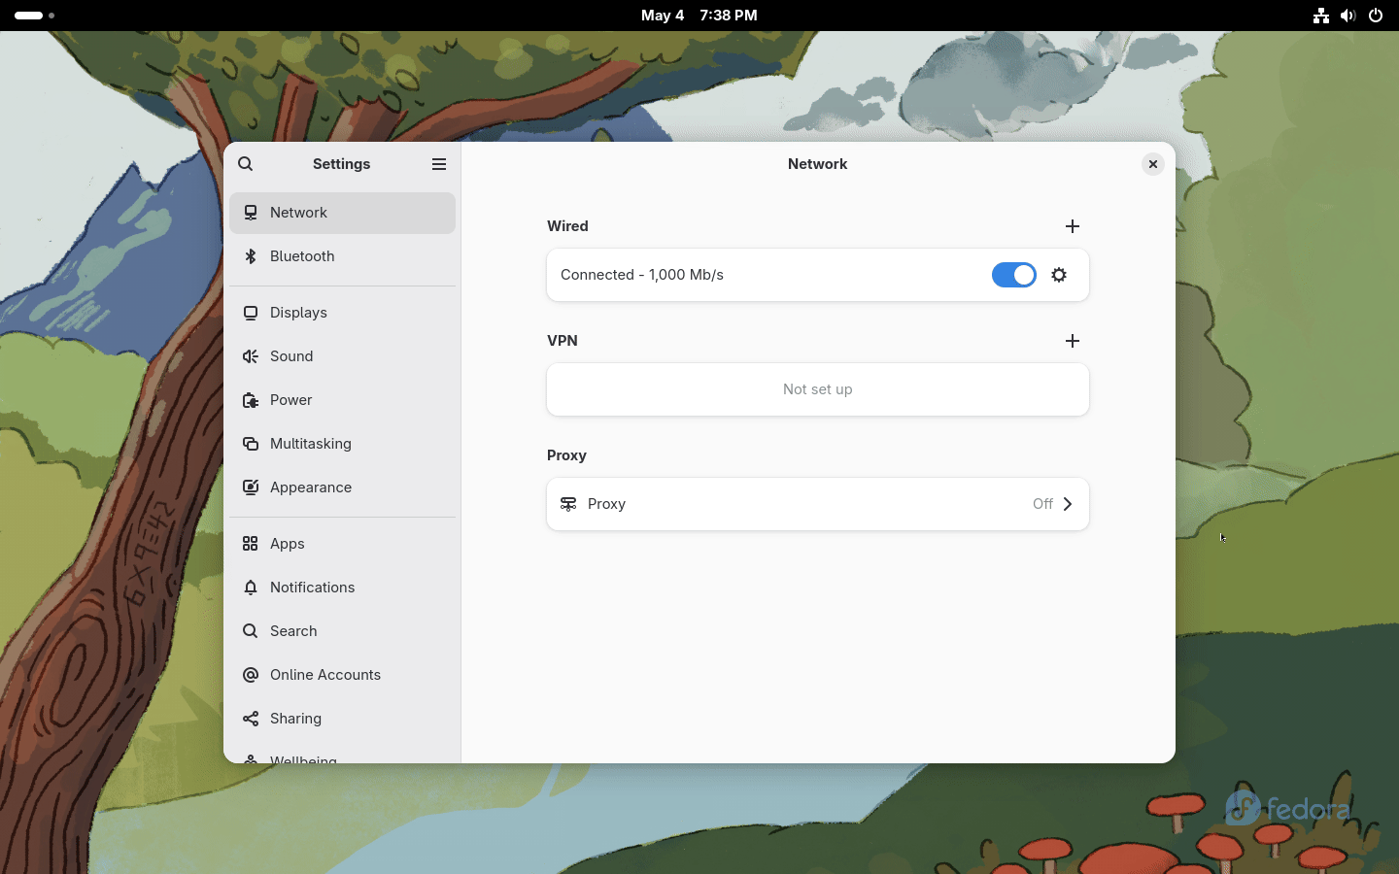Close the Settings window
The height and width of the screenshot is (874, 1399).
coord(1153,164)
